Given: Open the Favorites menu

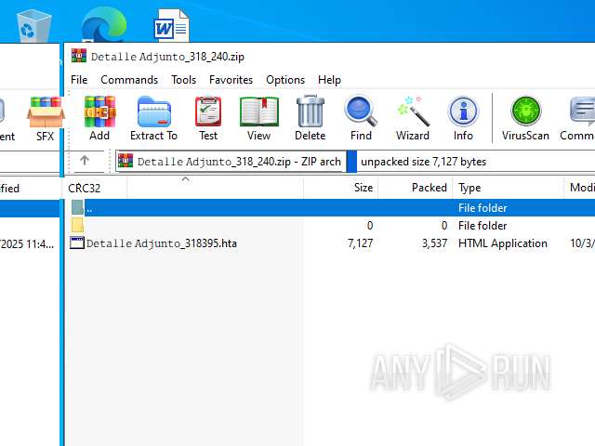Looking at the screenshot, I should (231, 80).
